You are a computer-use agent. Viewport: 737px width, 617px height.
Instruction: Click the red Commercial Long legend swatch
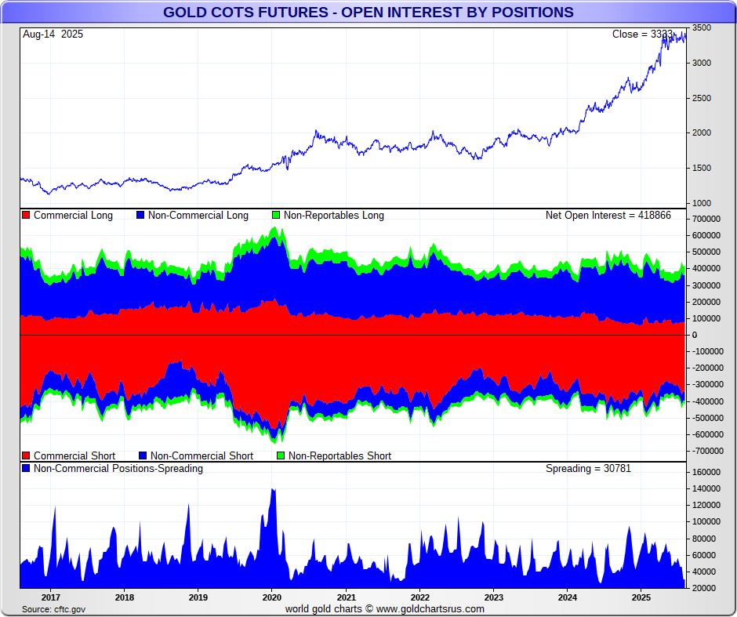(x=27, y=216)
